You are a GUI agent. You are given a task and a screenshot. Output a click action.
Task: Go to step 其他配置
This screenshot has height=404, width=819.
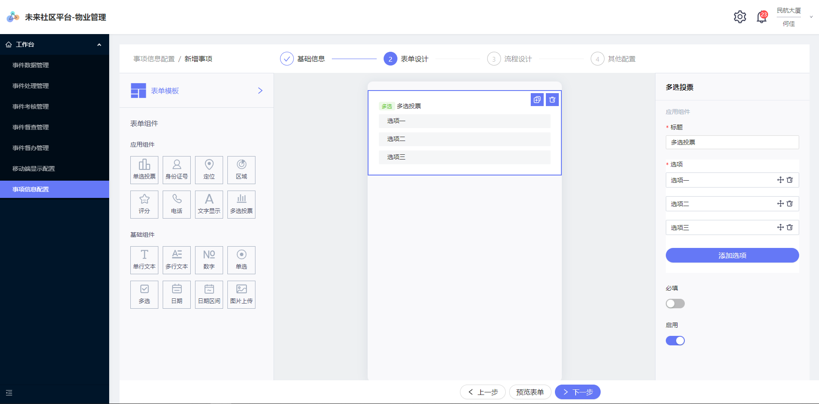(x=613, y=59)
